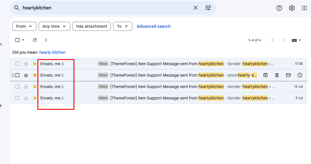311x164 pixels.
Task: Select the 17:58 email checkbox
Action: coord(17,64)
